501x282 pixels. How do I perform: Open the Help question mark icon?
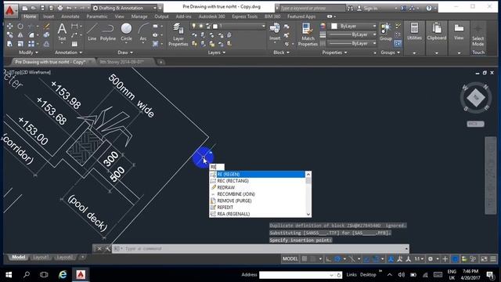tap(429, 9)
